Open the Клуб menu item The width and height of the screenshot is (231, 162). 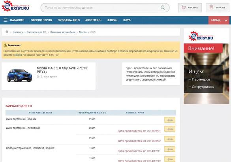(x=127, y=20)
